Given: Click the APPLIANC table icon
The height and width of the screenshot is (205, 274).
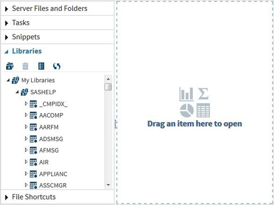Looking at the screenshot, I should tap(33, 174).
